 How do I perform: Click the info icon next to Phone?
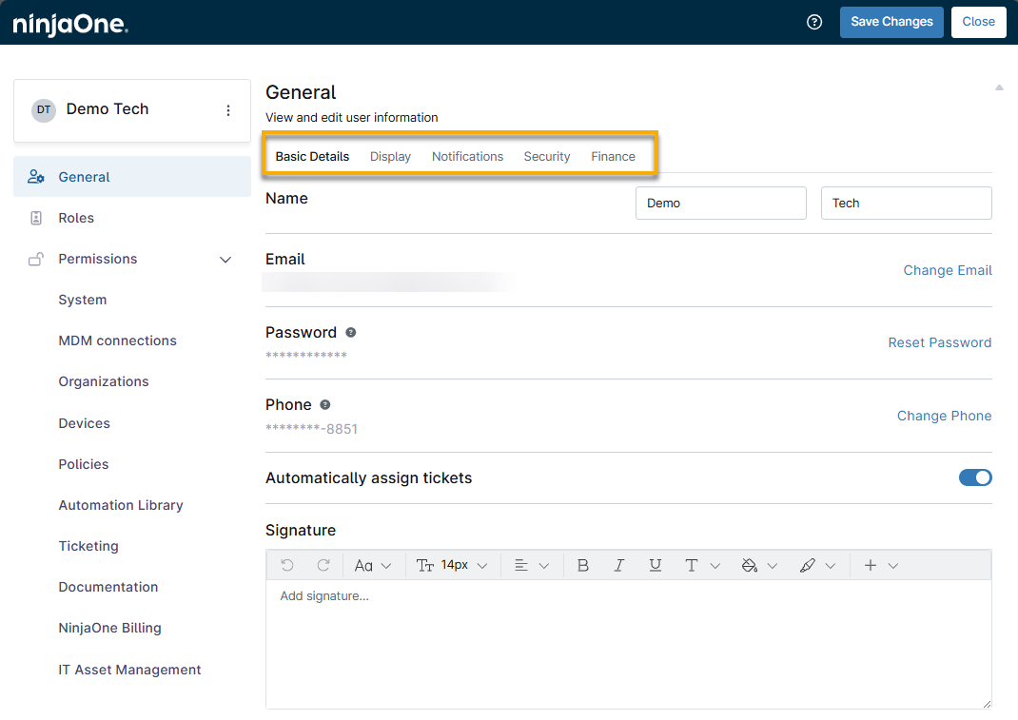coord(325,404)
